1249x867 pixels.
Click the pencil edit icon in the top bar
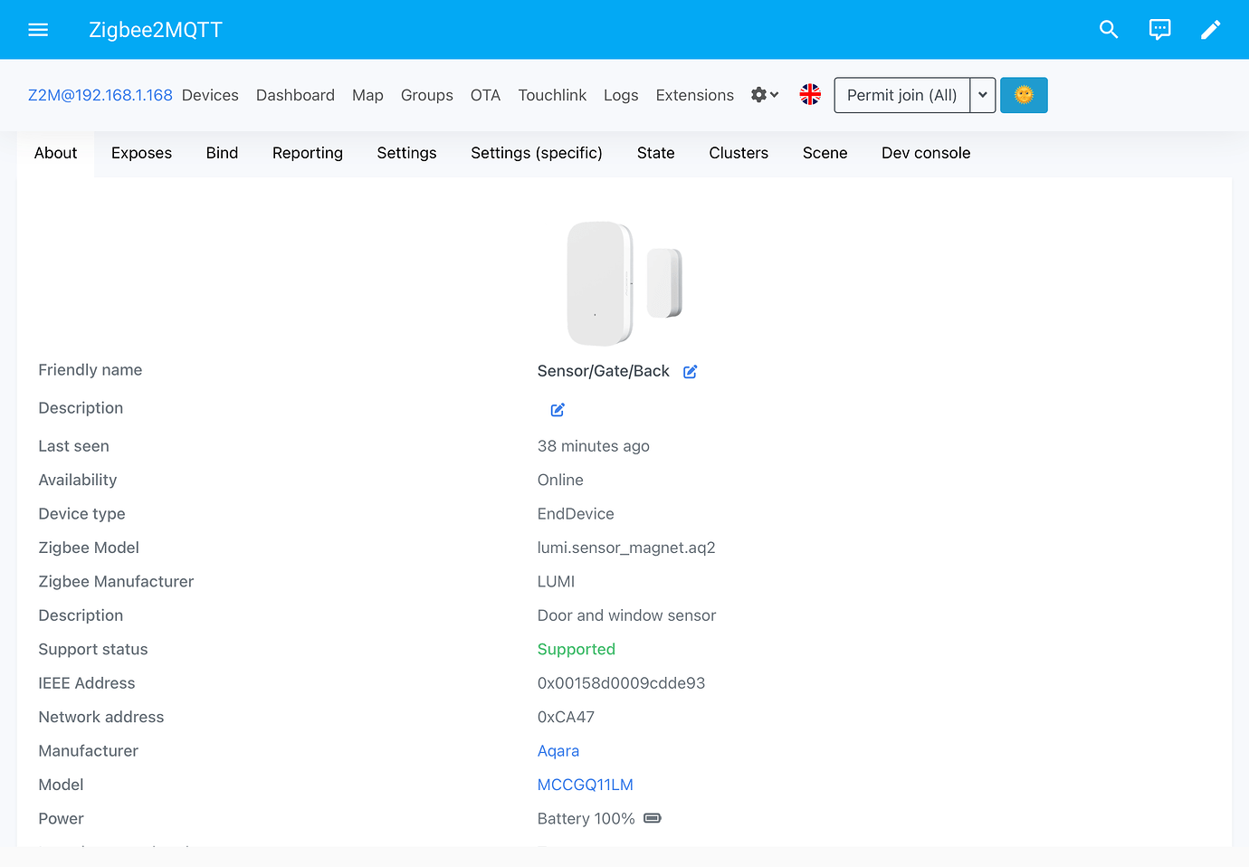pyautogui.click(x=1210, y=29)
